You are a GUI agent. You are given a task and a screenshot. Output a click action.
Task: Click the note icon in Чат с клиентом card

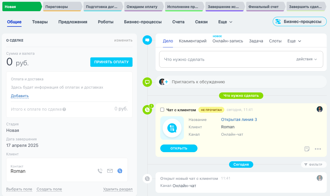307,149
